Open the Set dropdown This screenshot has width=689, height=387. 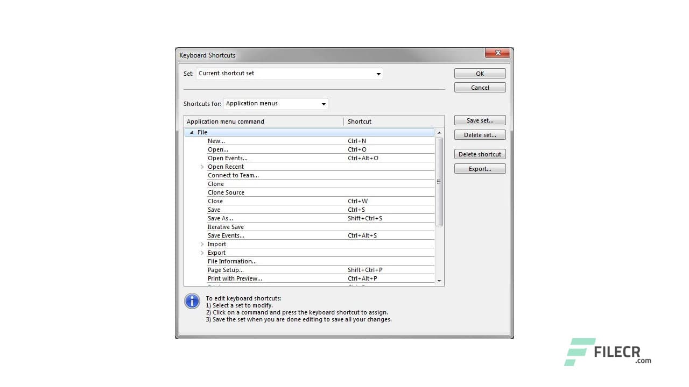pos(378,74)
